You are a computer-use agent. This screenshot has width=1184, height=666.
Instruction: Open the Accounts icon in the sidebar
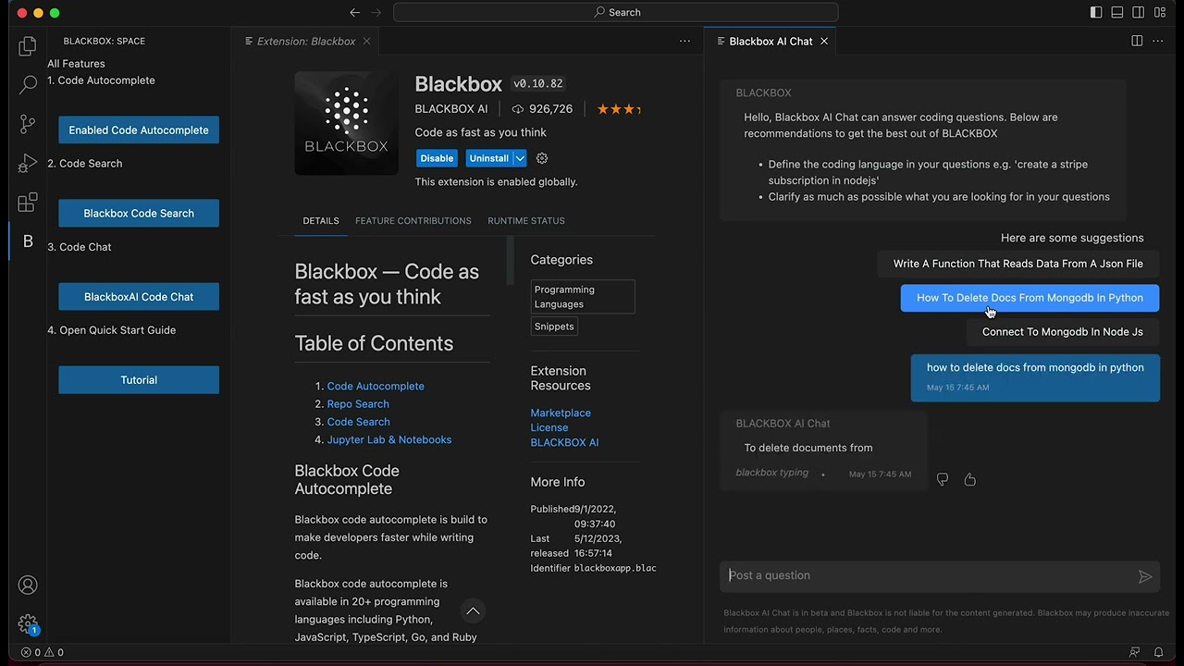[27, 585]
